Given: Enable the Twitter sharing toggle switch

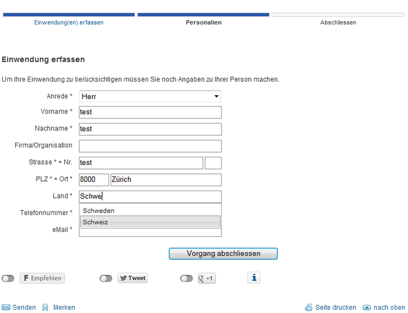Looking at the screenshot, I should pyautogui.click(x=106, y=278).
